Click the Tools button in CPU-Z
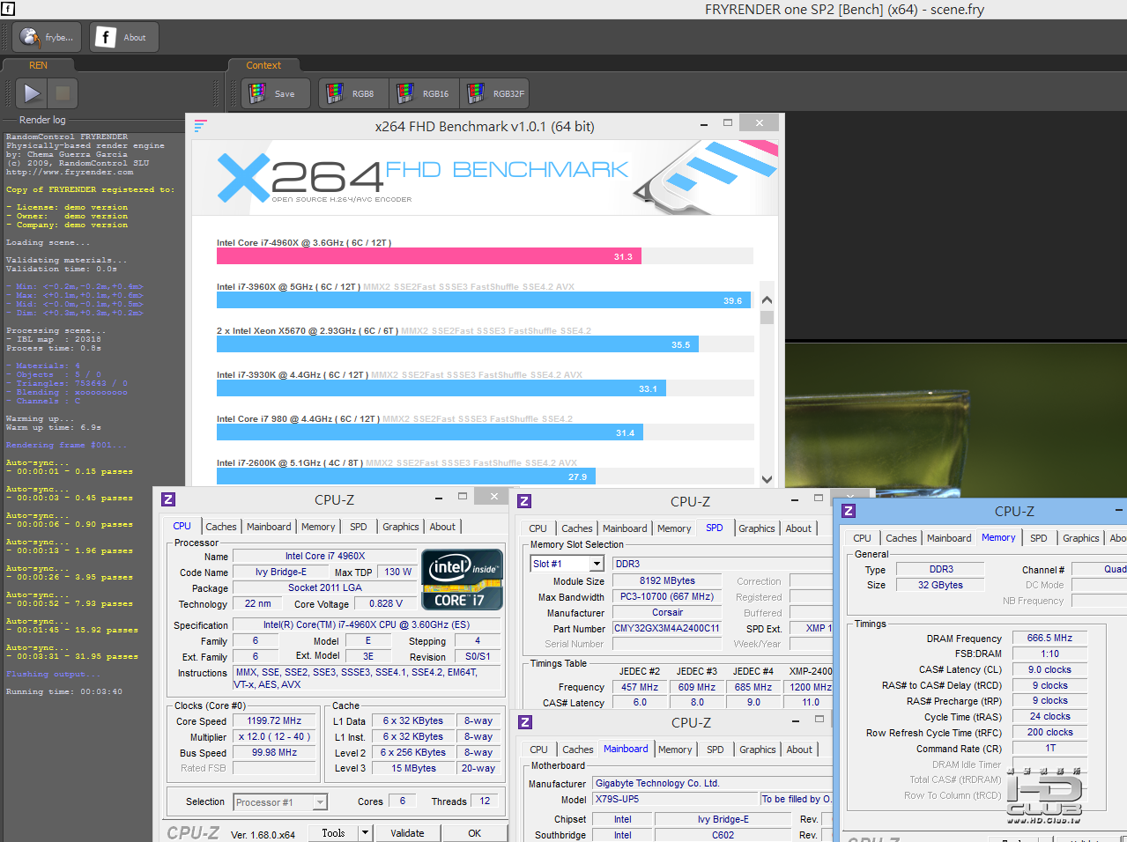The height and width of the screenshot is (842, 1127). [333, 832]
